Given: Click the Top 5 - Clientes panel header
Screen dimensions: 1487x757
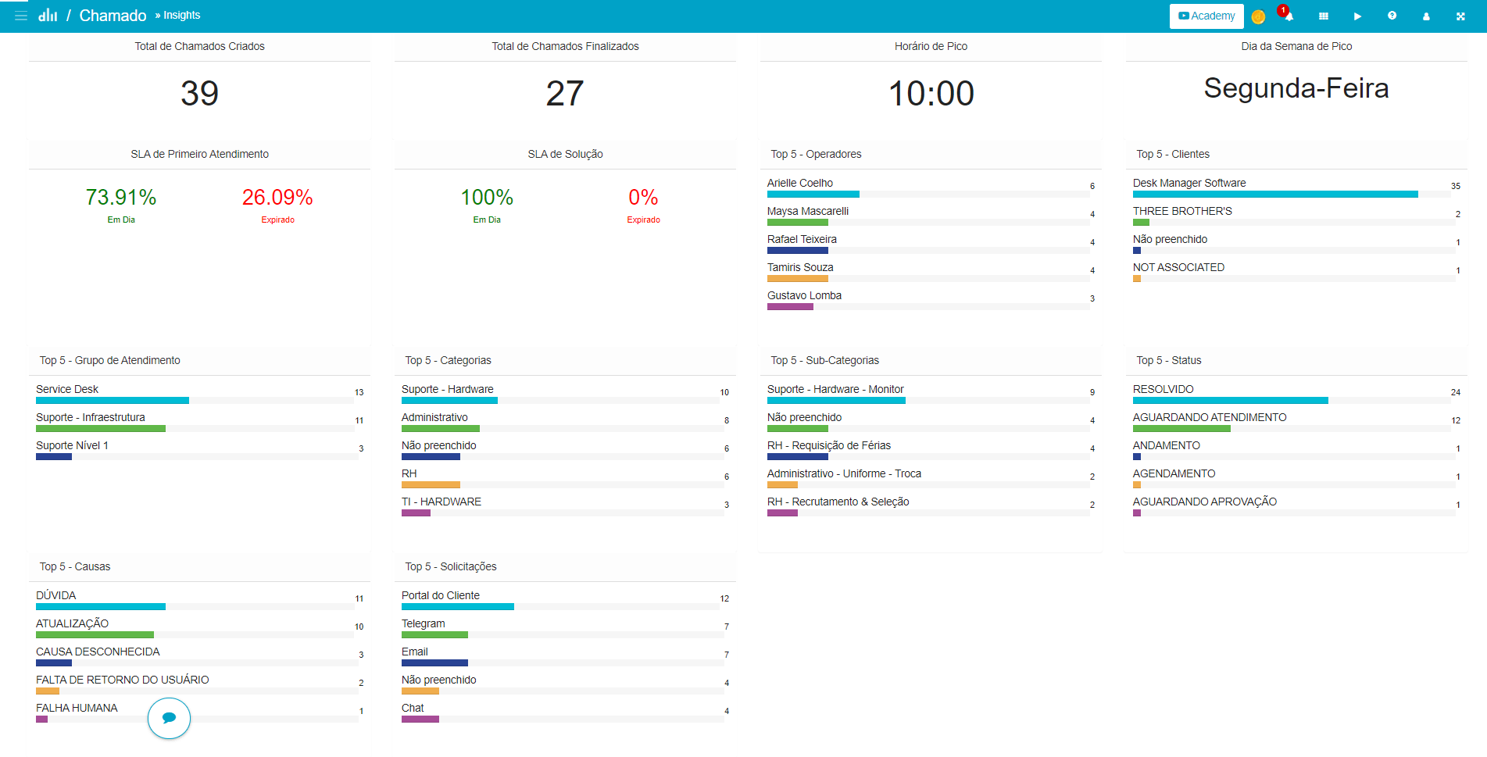Looking at the screenshot, I should coord(1296,154).
